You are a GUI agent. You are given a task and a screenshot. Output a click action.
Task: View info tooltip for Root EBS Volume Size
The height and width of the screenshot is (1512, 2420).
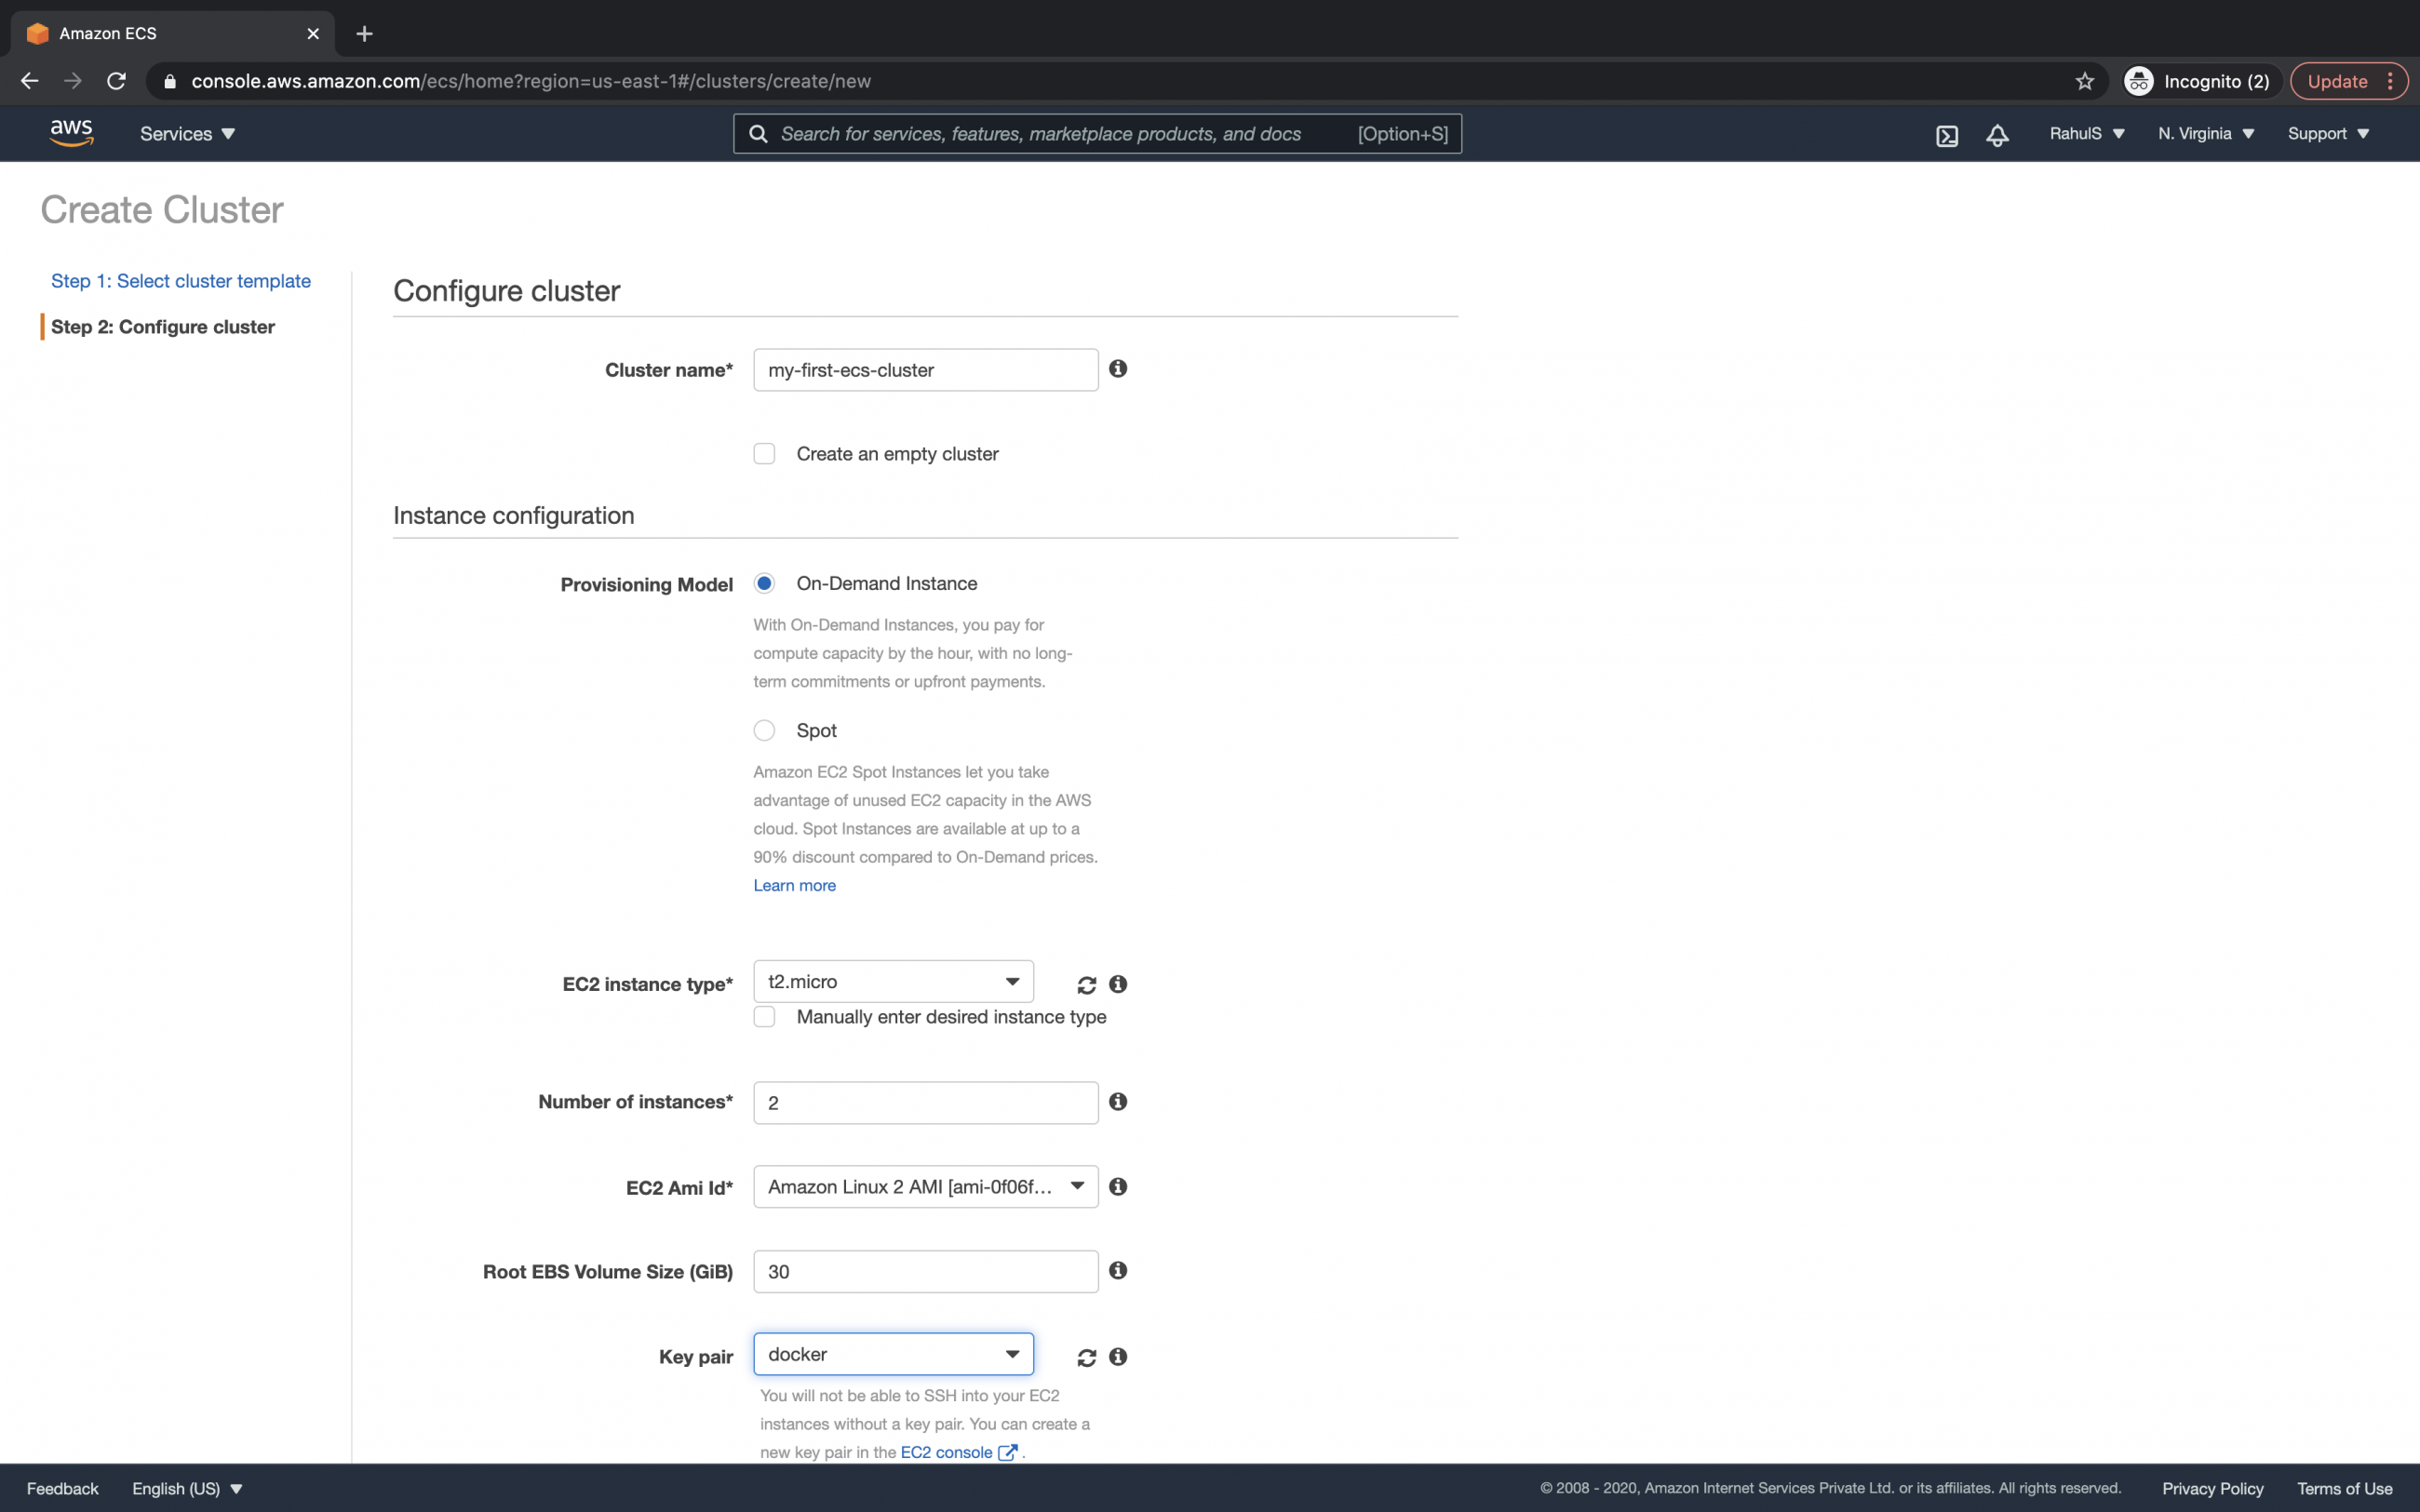[1117, 1270]
